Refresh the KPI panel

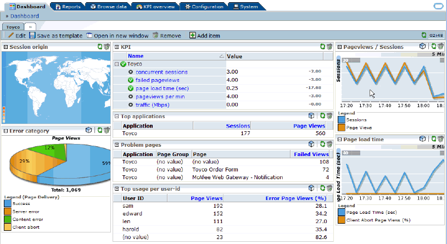322,47
